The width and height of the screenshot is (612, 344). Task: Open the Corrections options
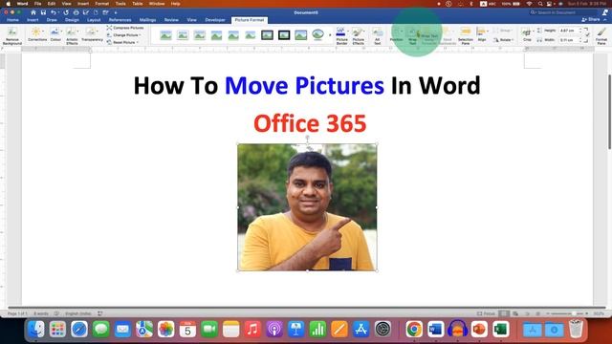36,34
